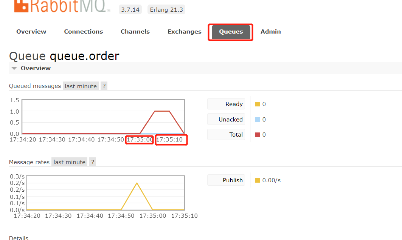This screenshot has height=240, width=402.
Task: Open the Admin tab
Action: (x=271, y=31)
